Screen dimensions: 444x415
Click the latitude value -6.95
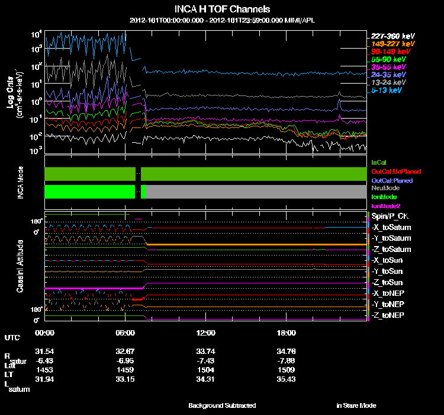(125, 360)
